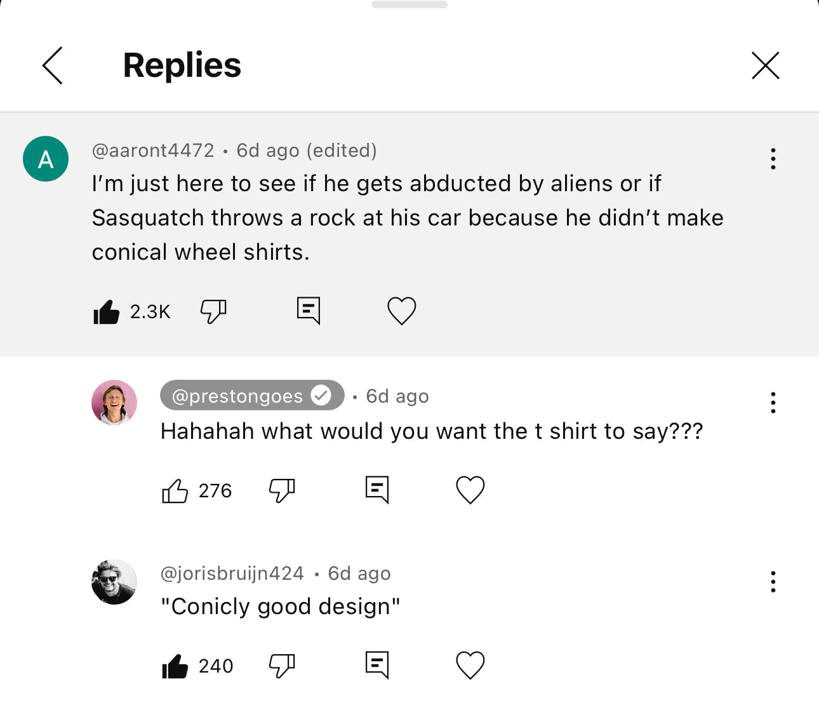
Task: Heart the "Conicly good design" reply
Action: point(470,665)
